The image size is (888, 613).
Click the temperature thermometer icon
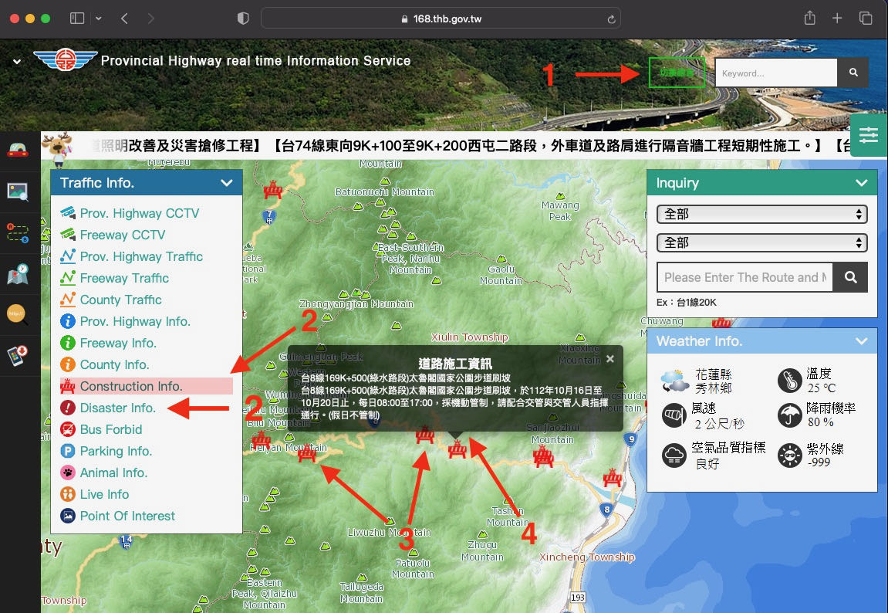789,381
